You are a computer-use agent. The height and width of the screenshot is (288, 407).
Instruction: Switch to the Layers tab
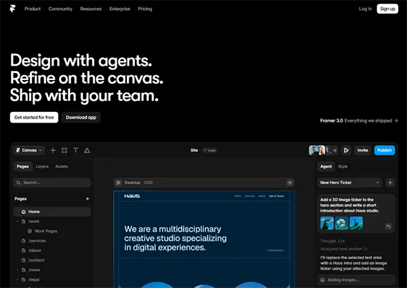tap(42, 167)
